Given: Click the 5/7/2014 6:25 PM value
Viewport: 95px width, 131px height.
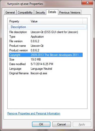Looking at the screenshot, I should pos(42,64).
